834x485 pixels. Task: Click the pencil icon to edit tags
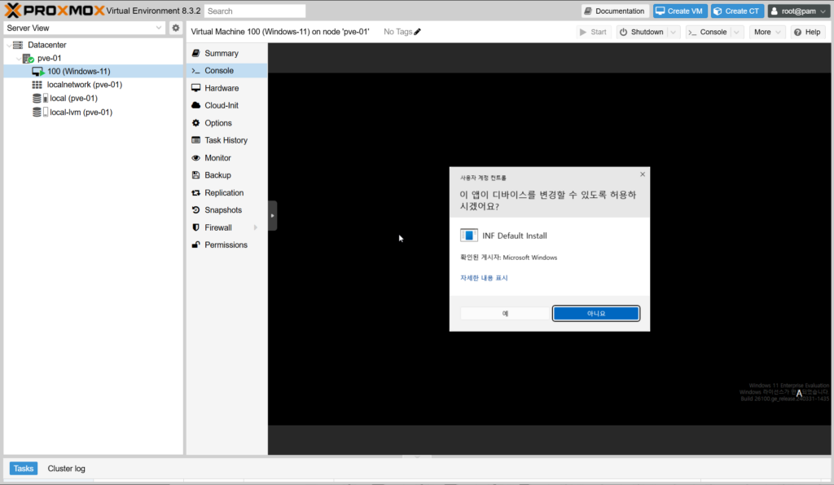[x=418, y=32]
